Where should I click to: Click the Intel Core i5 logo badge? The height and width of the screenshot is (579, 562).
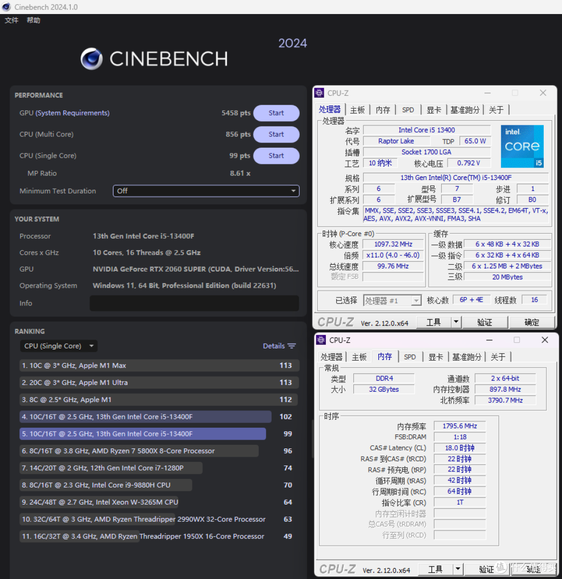click(x=522, y=146)
